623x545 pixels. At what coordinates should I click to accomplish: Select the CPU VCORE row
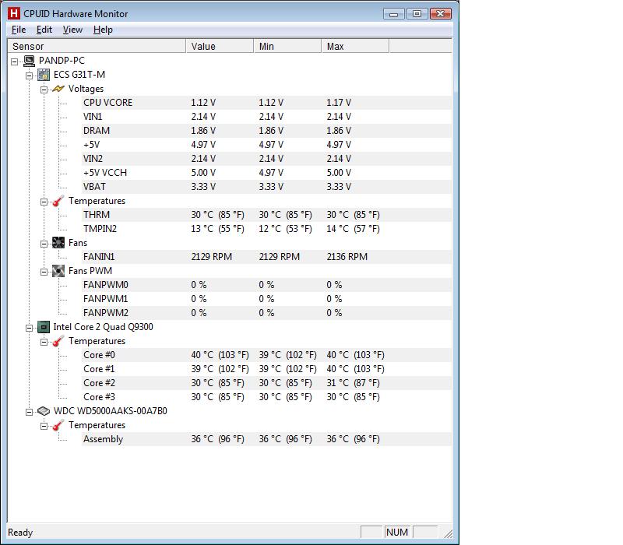(266, 103)
